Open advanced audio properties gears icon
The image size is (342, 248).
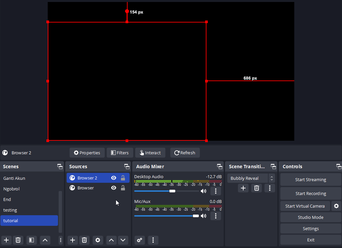pos(140,240)
